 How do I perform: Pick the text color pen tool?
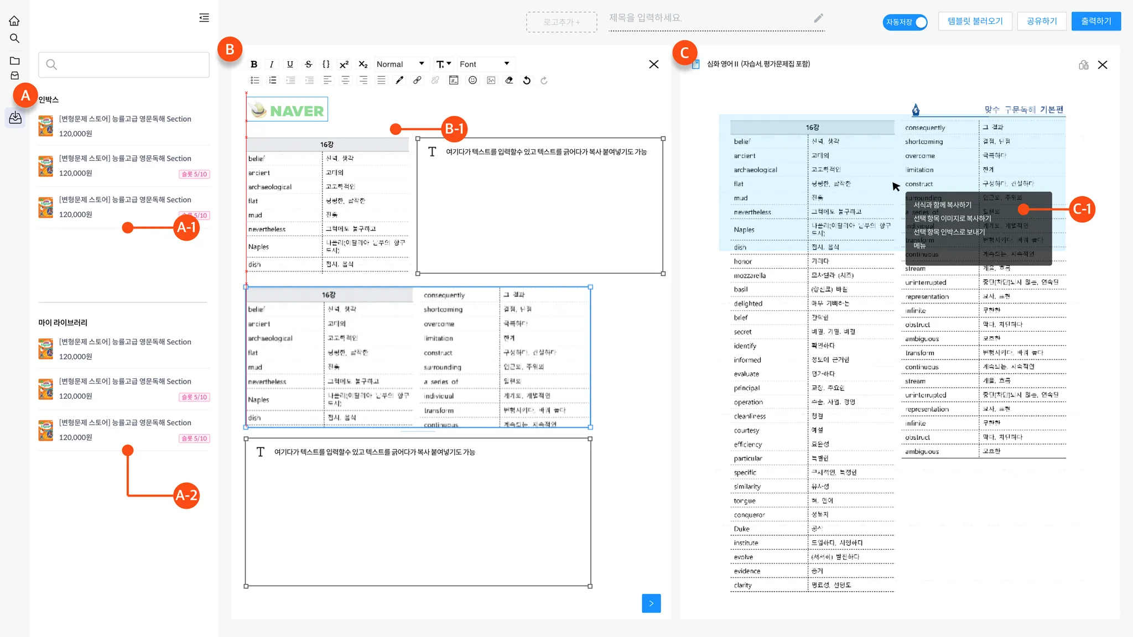pos(399,80)
